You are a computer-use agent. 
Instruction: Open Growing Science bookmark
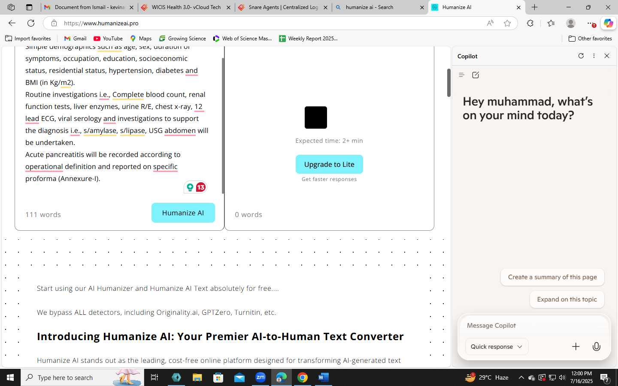coord(182,39)
